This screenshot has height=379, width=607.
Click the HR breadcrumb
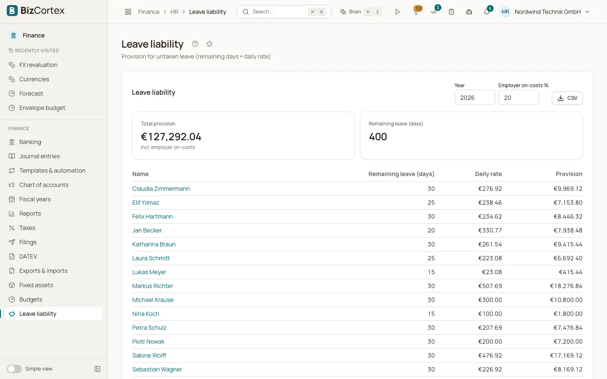tap(174, 12)
